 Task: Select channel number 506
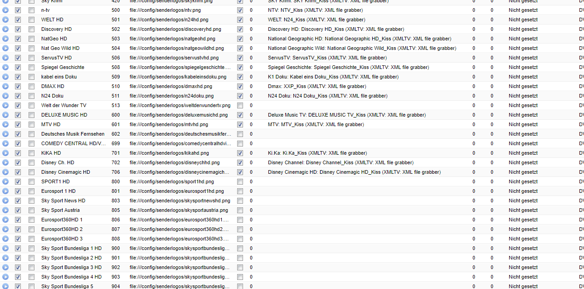click(116, 58)
